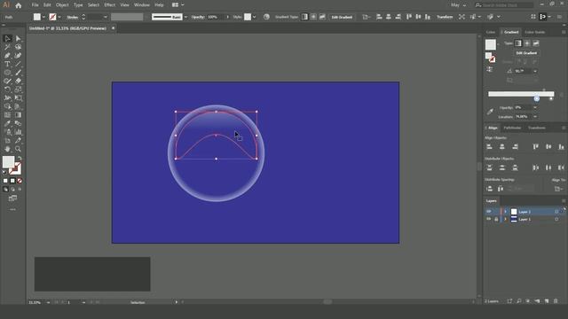Select the Zoom magnifier tool

coord(18,149)
